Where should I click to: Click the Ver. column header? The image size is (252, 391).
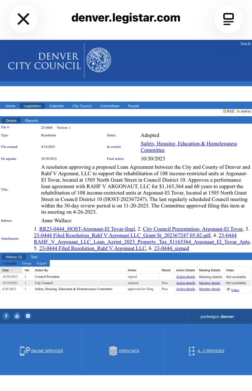point(27,270)
